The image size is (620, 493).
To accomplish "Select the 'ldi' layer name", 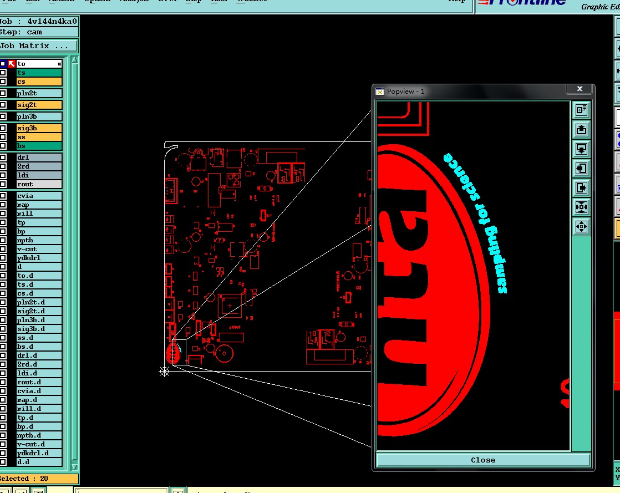I will pyautogui.click(x=39, y=175).
